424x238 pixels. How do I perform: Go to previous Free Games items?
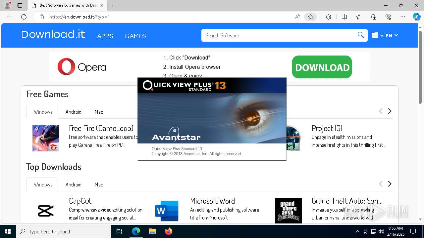pyautogui.click(x=381, y=111)
